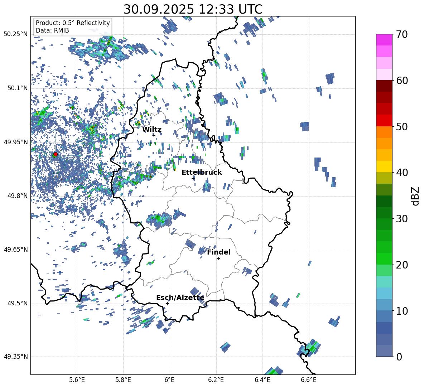
Task: Click the 10 value on colorbar
Action: click(x=402, y=311)
